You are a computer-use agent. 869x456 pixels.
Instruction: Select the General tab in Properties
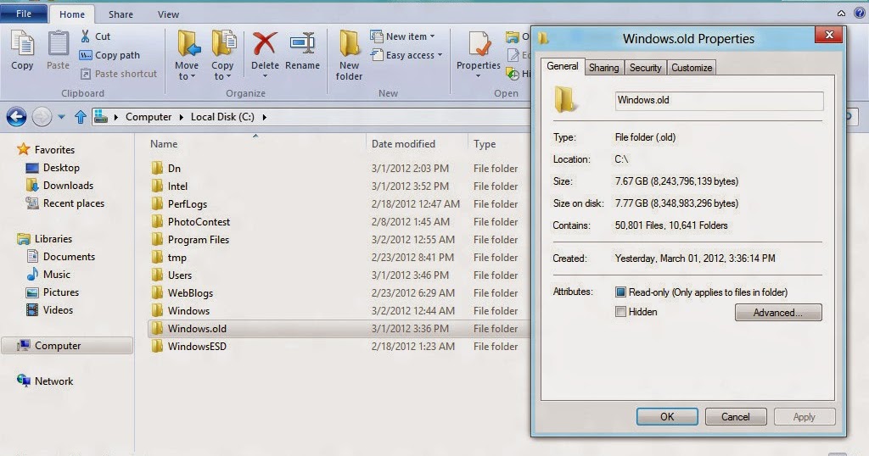point(562,66)
